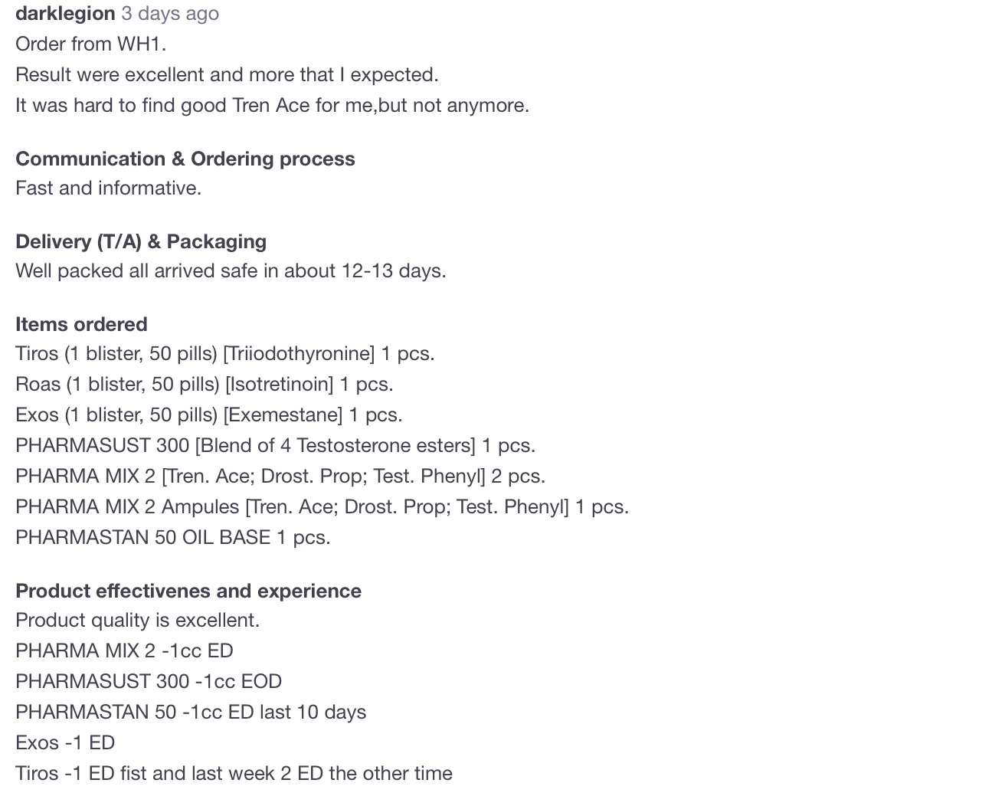The width and height of the screenshot is (1005, 806).
Task: Click the "Product quality is excellent." text
Action: click(138, 620)
